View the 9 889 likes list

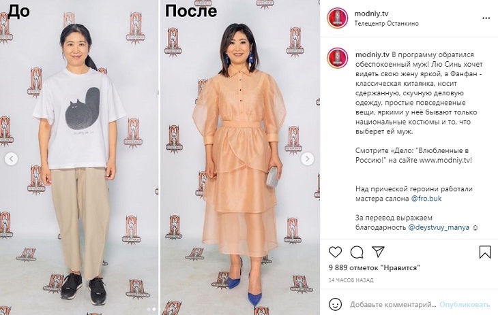pyautogui.click(x=374, y=268)
